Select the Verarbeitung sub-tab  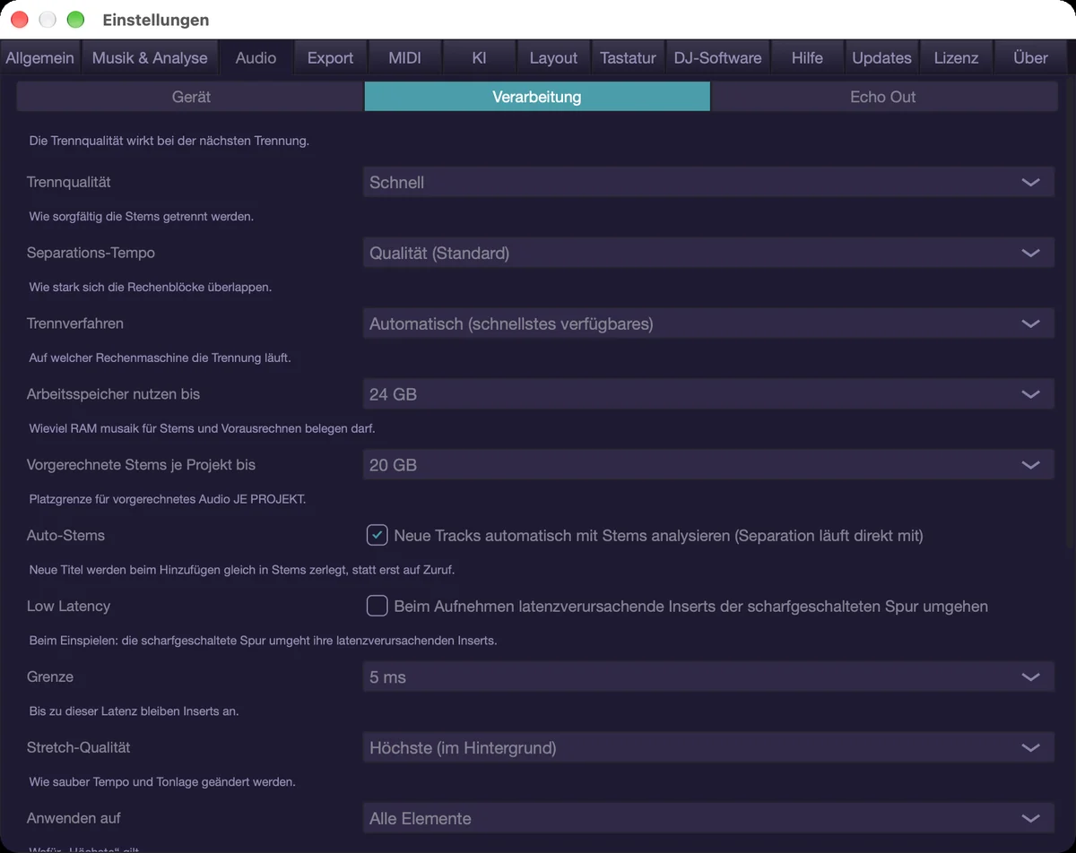[x=537, y=97]
